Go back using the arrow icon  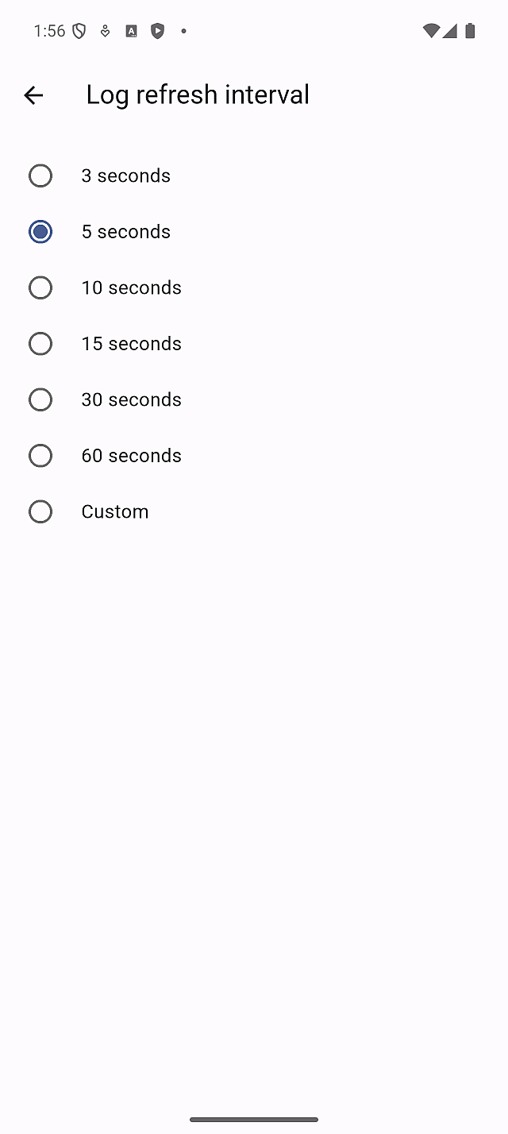coord(33,95)
